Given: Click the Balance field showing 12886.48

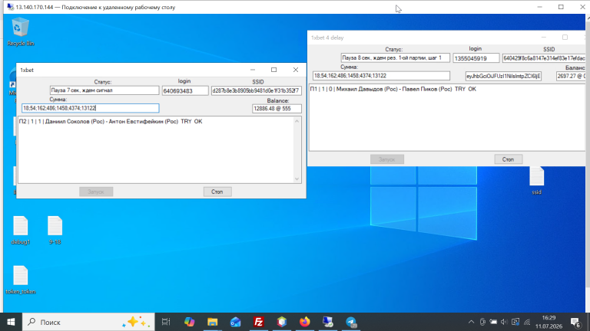Looking at the screenshot, I should click(277, 109).
